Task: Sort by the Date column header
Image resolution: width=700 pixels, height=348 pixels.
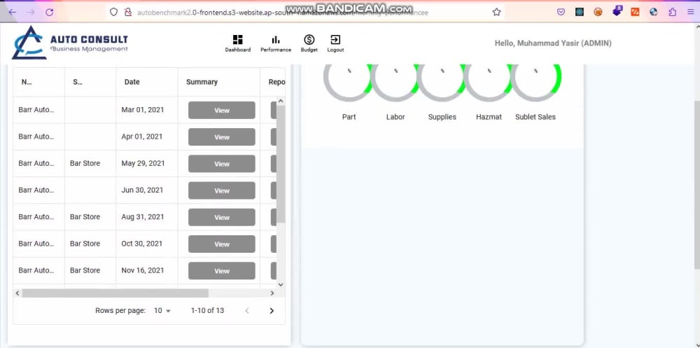Action: (132, 82)
